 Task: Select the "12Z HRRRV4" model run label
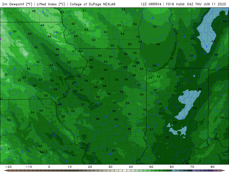151,4
